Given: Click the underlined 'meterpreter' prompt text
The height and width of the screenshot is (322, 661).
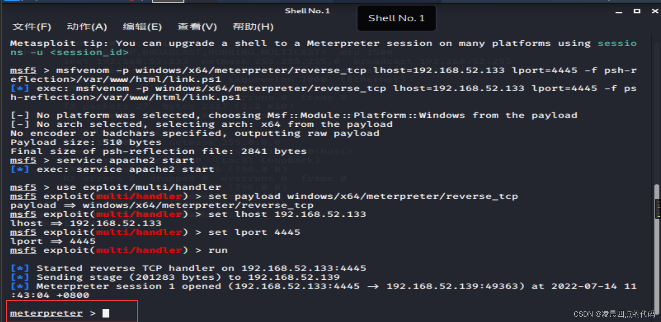Looking at the screenshot, I should click(x=46, y=313).
